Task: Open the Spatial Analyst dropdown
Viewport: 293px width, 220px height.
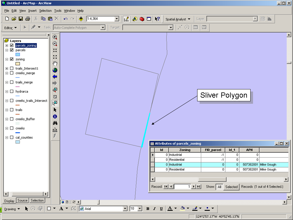Action: click(178, 19)
